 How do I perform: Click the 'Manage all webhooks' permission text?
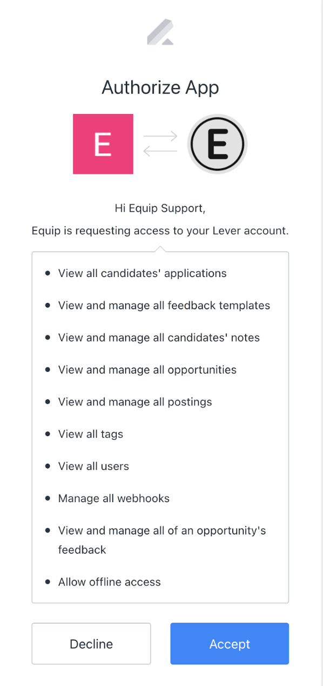[x=114, y=498]
